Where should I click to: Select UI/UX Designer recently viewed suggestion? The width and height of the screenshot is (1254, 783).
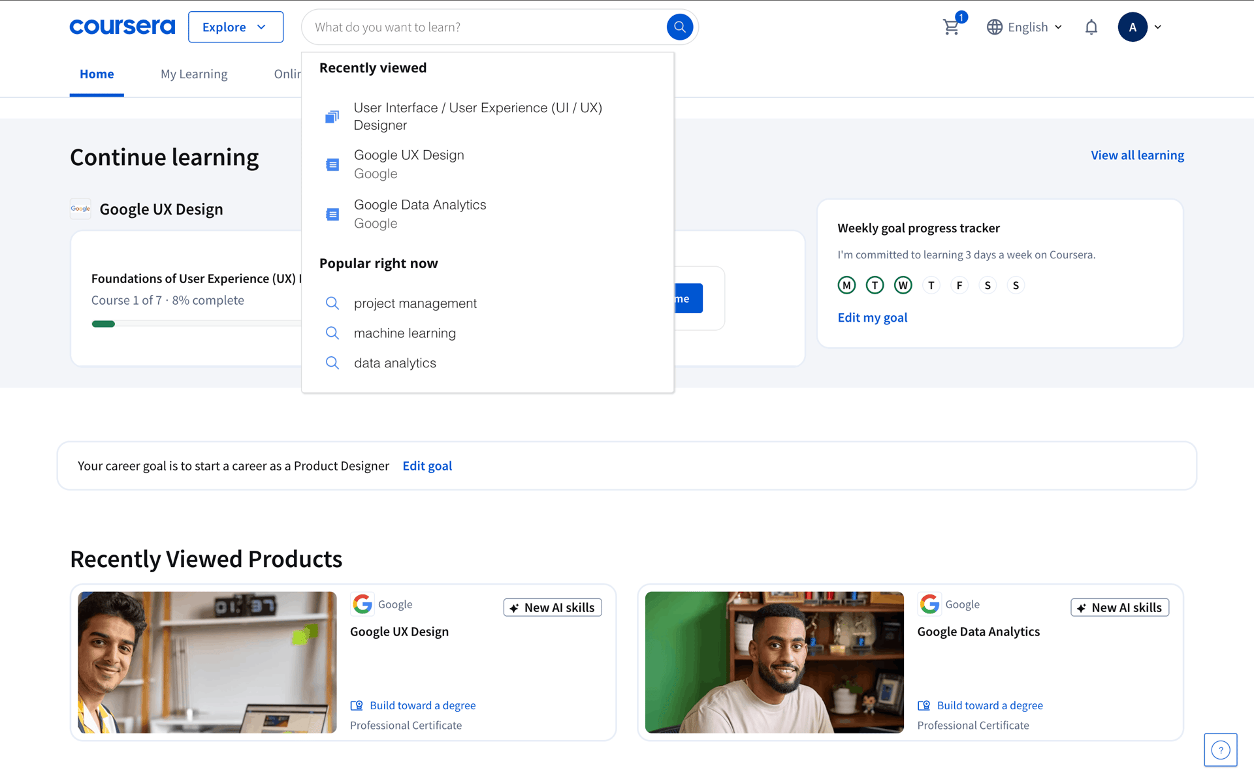(x=487, y=117)
